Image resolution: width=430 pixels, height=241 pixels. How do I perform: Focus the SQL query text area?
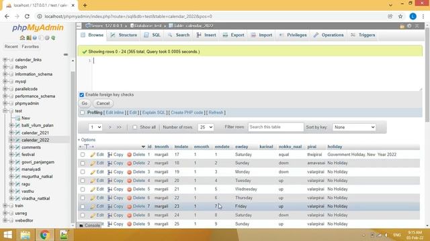[257, 74]
